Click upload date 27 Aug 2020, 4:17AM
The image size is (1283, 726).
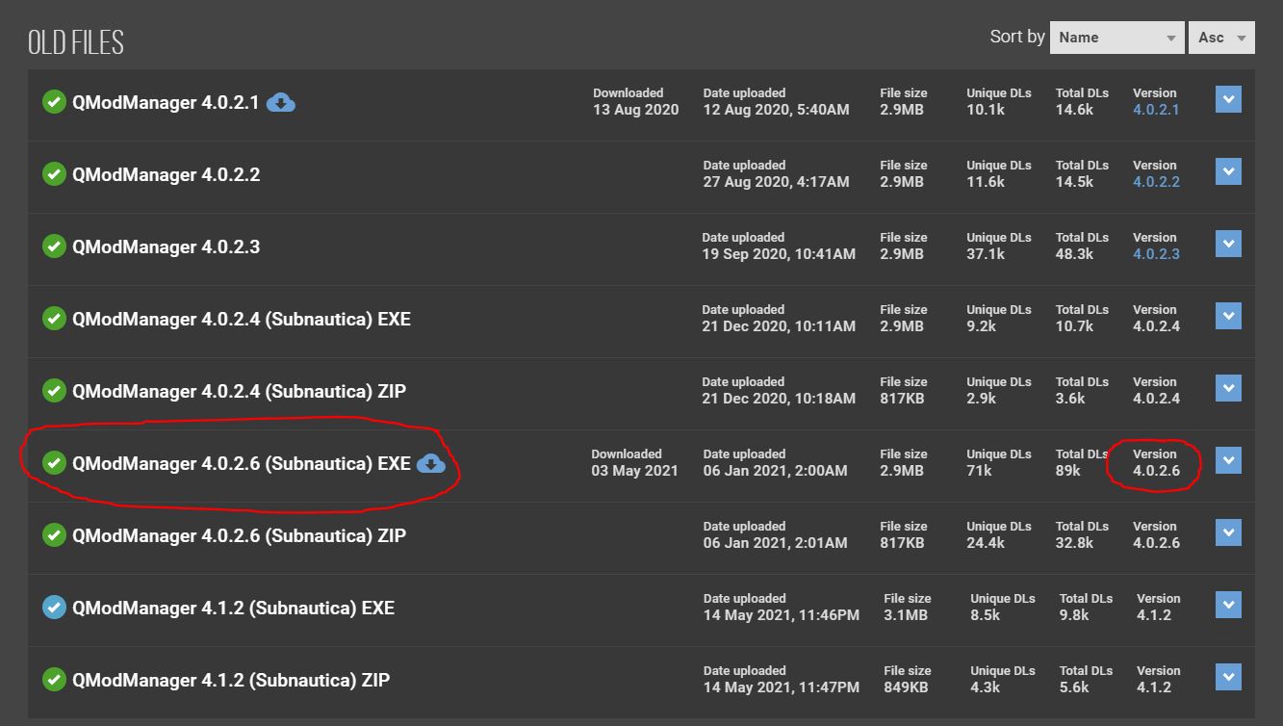coord(776,182)
